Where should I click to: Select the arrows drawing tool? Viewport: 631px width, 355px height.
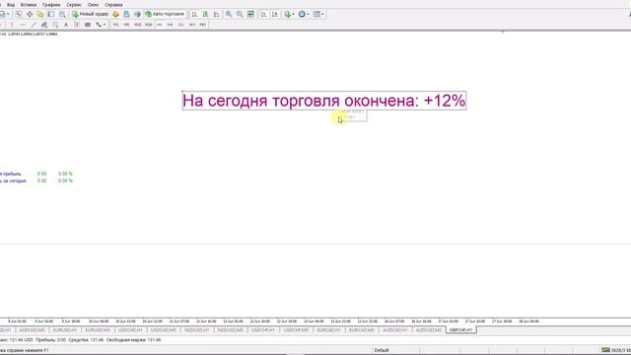point(99,25)
